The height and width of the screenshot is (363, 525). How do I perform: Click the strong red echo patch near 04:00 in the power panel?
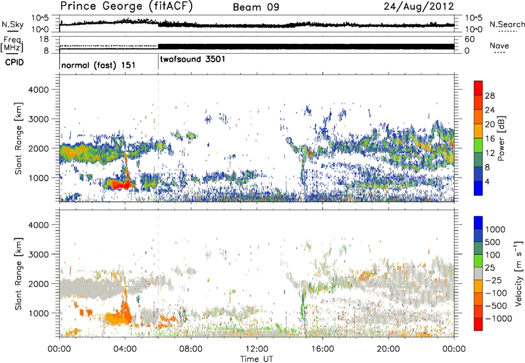click(120, 184)
